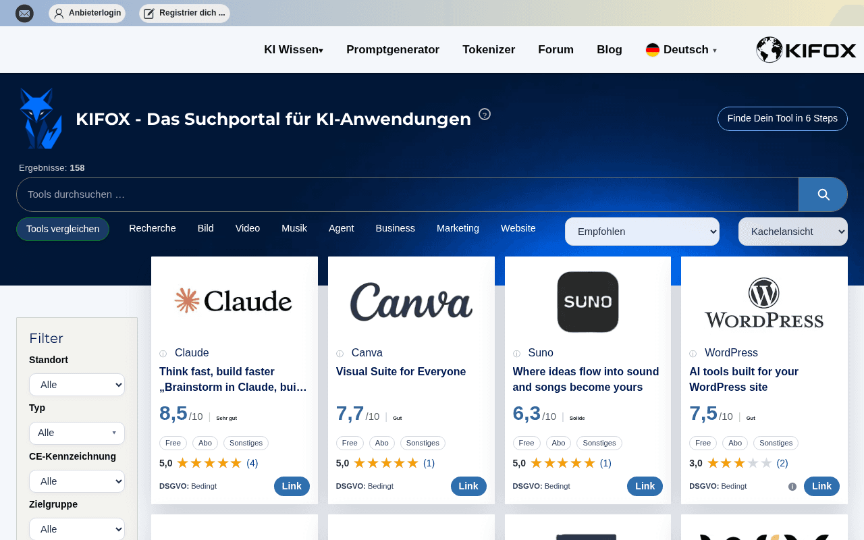Open the Kachelansicht view dropdown
The height and width of the screenshot is (540, 864).
(793, 232)
